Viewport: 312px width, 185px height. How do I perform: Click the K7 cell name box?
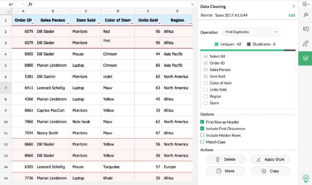point(11,4)
